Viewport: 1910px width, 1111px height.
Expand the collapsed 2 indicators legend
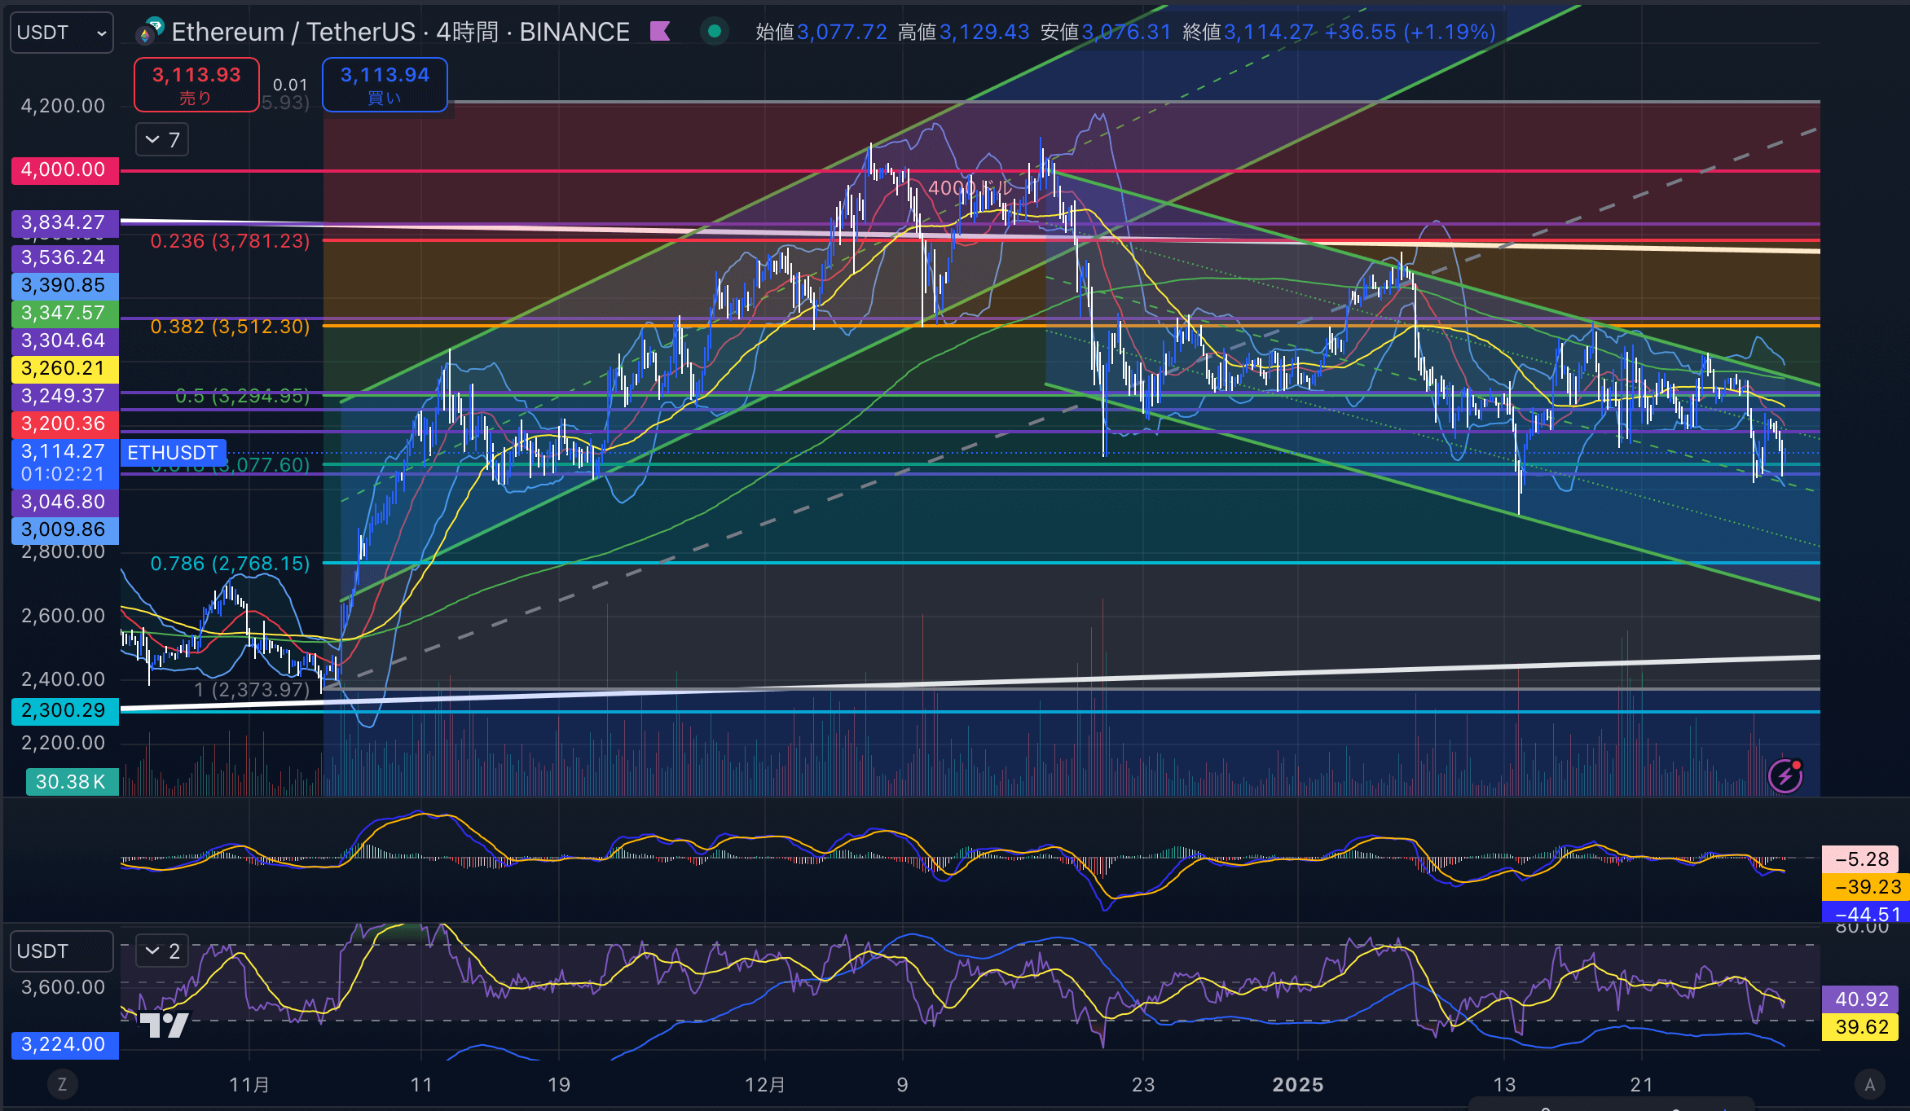162,951
